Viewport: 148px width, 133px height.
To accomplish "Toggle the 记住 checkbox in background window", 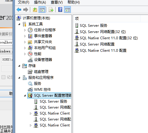I will (3, 77).
